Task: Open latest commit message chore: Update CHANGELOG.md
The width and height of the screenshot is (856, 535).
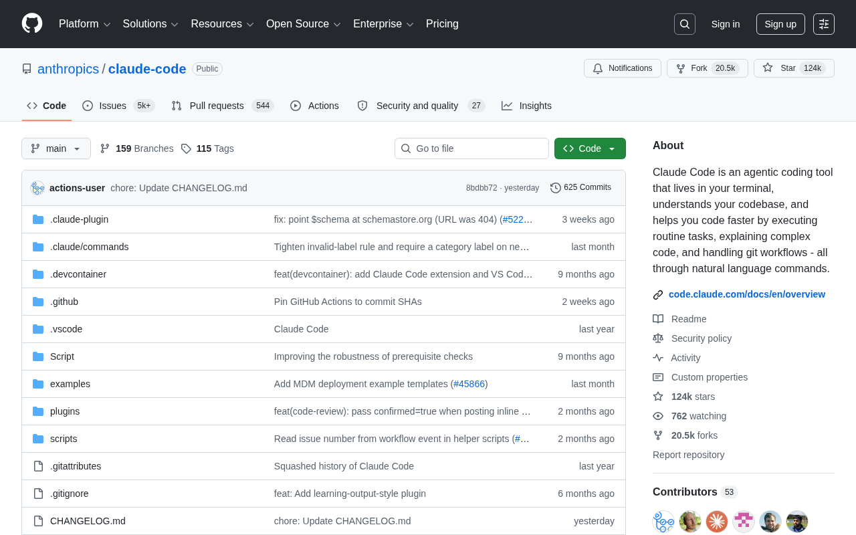Action: point(179,188)
